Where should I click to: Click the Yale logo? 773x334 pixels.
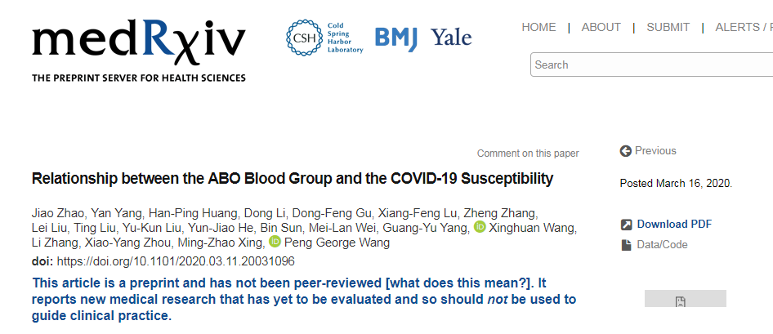[451, 38]
